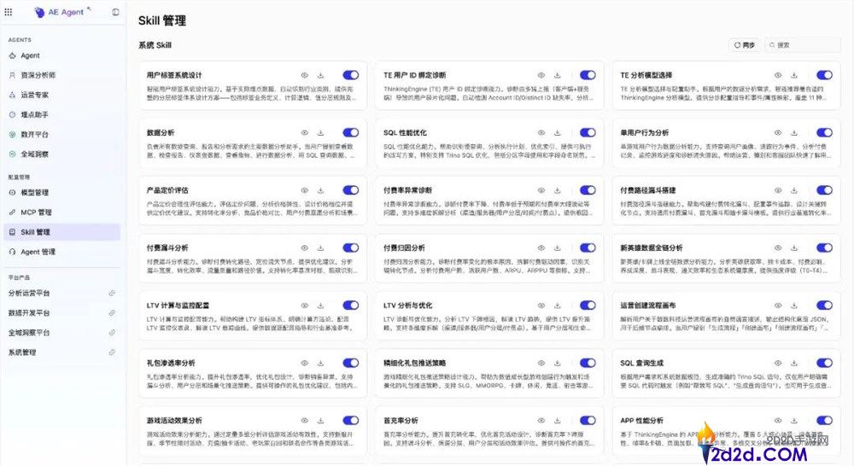The width and height of the screenshot is (854, 466).
Task: Download the 运营创建流程画布 skill
Action: [794, 306]
